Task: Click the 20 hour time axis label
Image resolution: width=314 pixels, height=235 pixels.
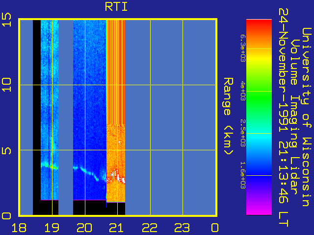Action: pyautogui.click(x=84, y=228)
